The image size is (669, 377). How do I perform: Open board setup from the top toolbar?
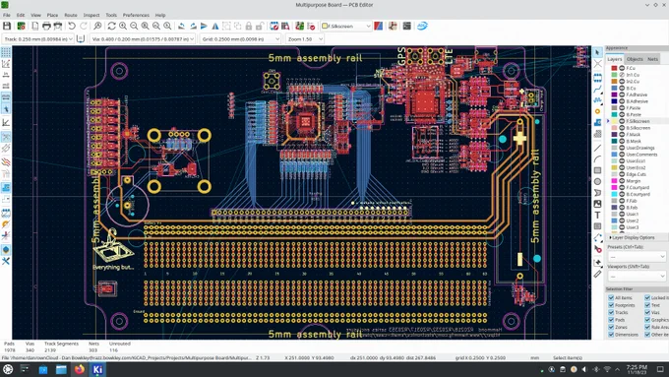pyautogui.click(x=21, y=26)
